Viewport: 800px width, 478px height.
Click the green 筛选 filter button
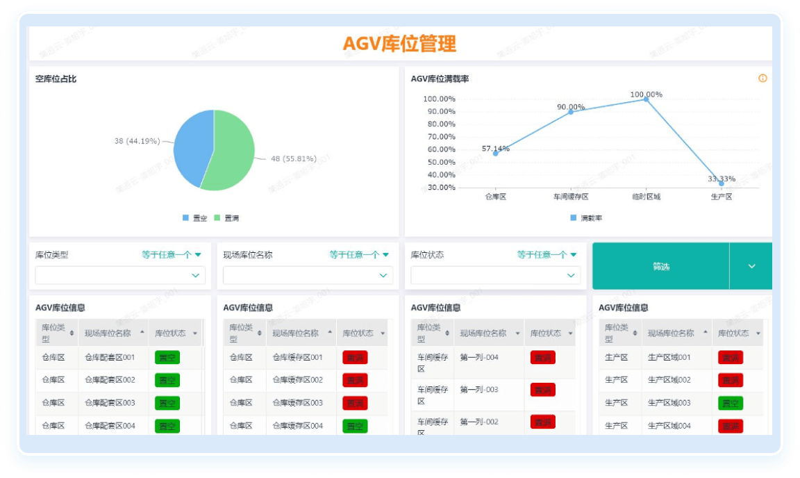(660, 266)
